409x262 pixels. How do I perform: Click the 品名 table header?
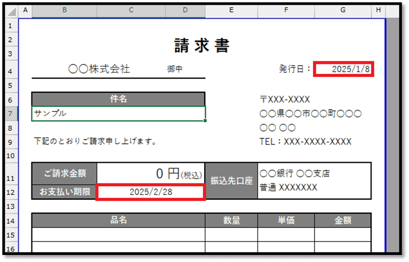[x=118, y=220]
